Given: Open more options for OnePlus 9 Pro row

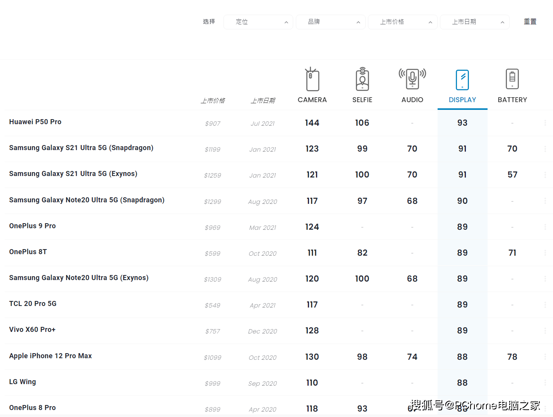Looking at the screenshot, I should [x=545, y=227].
